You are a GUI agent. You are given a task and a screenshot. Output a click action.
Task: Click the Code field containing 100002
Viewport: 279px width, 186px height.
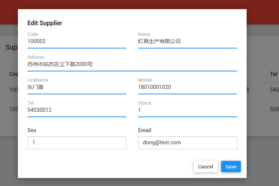click(76, 41)
